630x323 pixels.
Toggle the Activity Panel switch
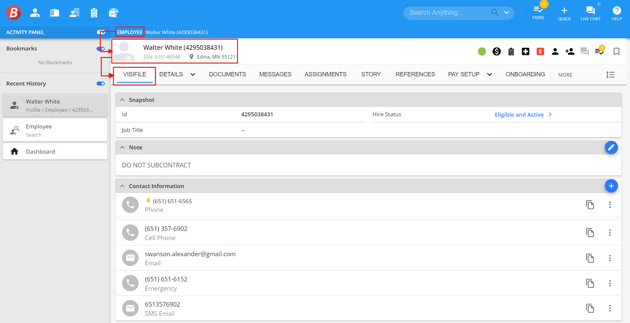pos(101,32)
